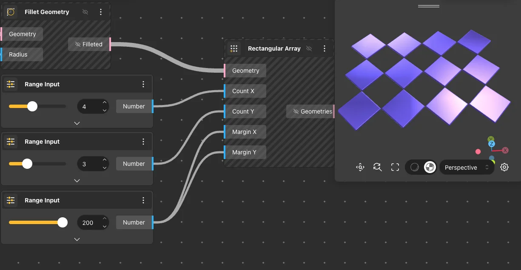Select the Fillet Geometry node icon
Screen dimensions: 521x270
click(11, 11)
